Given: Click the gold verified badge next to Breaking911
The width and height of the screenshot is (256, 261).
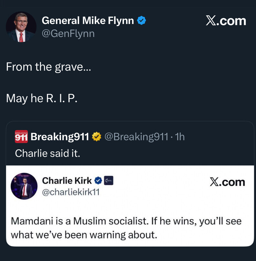Looking at the screenshot, I should tap(97, 137).
